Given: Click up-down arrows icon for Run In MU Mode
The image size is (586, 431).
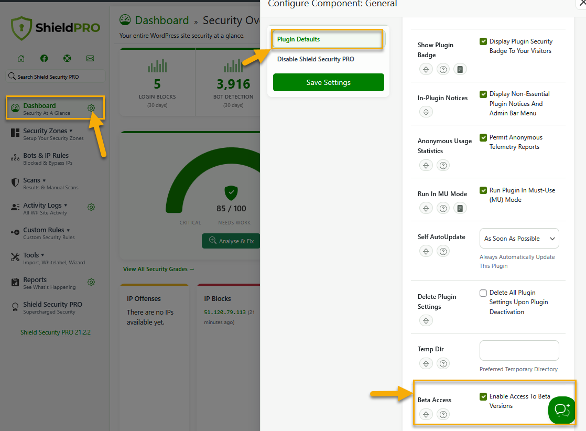Looking at the screenshot, I should (x=426, y=208).
